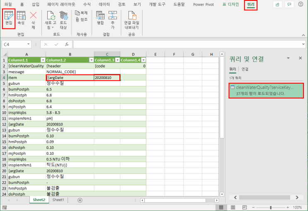The height and width of the screenshot is (211, 308).
Task: Delete the query with the red X
Action: 33,20
